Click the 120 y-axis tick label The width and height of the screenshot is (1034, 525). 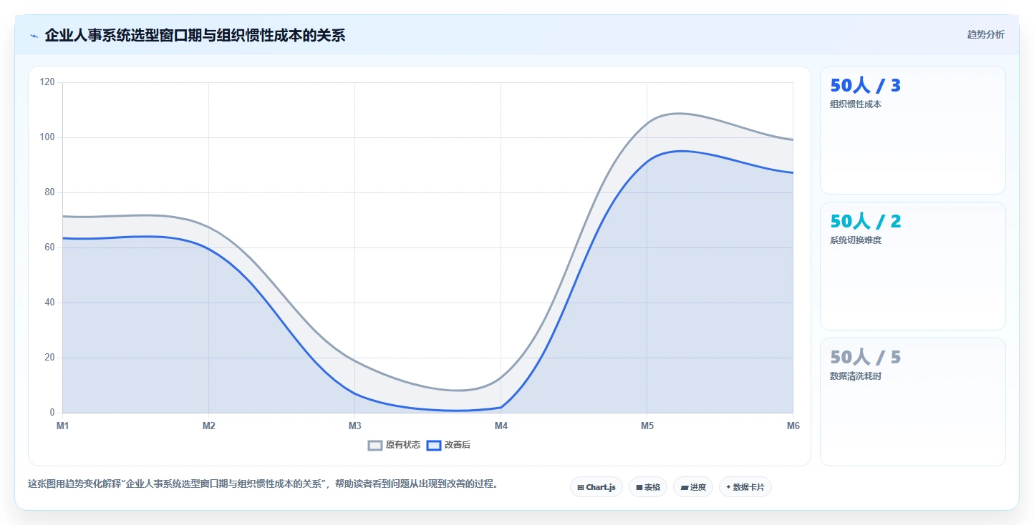coord(47,82)
